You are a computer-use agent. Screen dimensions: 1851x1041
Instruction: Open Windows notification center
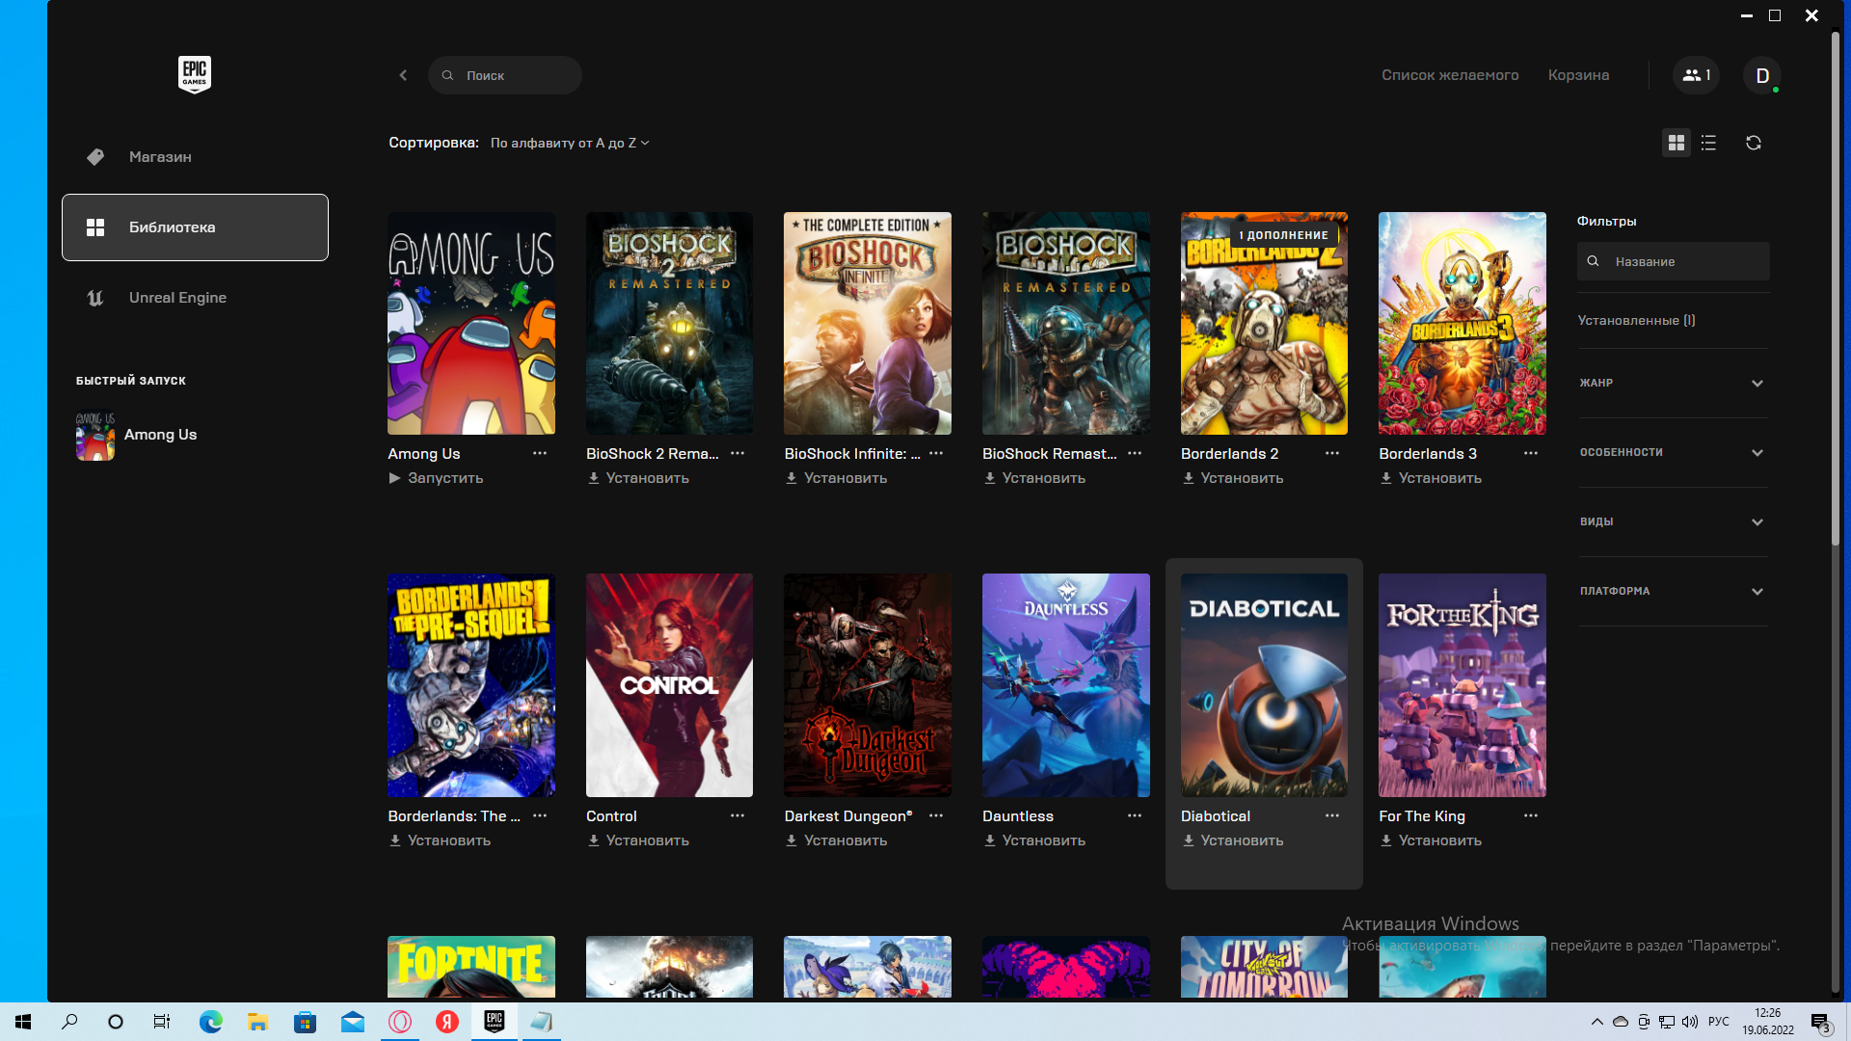[x=1820, y=1022]
